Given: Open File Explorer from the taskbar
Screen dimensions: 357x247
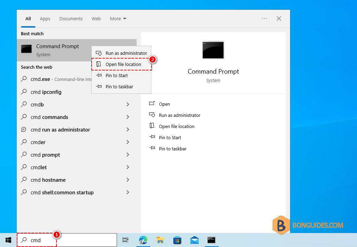Looking at the screenshot, I should point(160,240).
